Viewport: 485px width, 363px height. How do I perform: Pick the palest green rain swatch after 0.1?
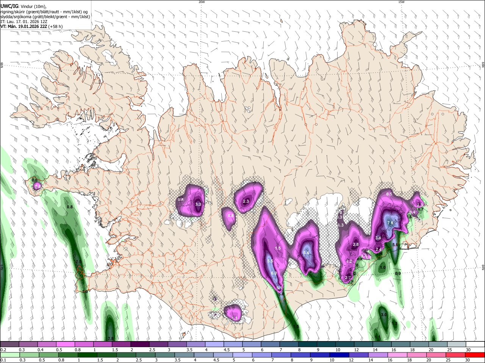point(9,355)
